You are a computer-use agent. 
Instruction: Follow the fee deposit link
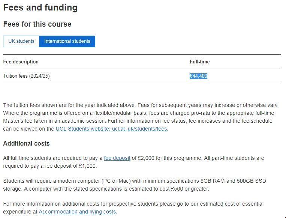coord(117,158)
